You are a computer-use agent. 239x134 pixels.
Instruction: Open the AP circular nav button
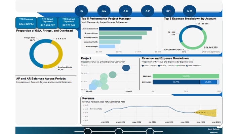(147, 11)
